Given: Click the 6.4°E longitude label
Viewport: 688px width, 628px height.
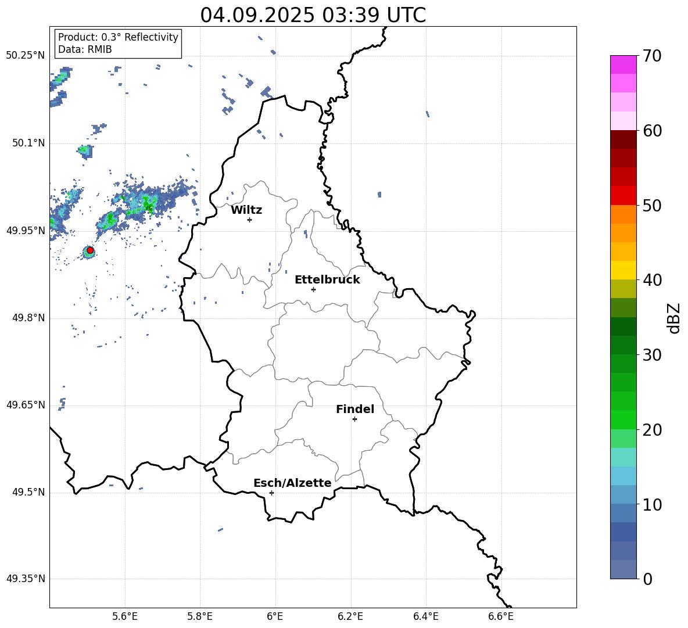Looking at the screenshot, I should [x=425, y=616].
